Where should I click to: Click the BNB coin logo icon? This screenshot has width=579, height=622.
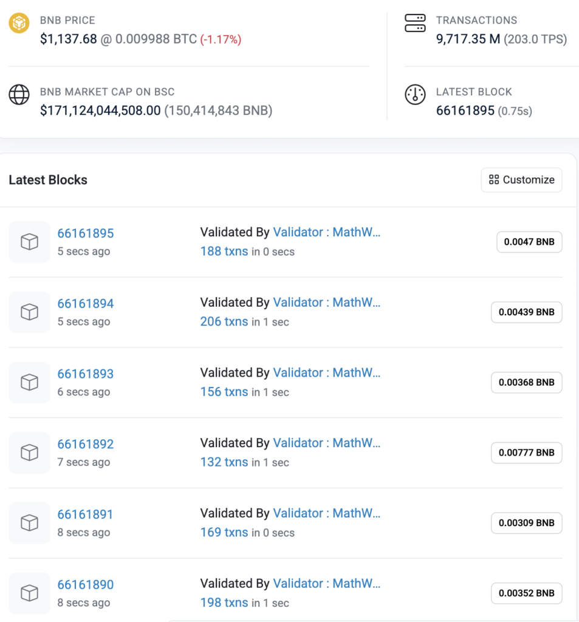19,24
